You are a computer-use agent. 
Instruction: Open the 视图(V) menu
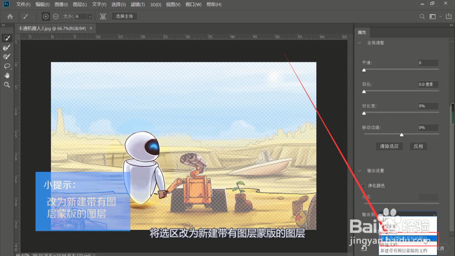pos(173,5)
